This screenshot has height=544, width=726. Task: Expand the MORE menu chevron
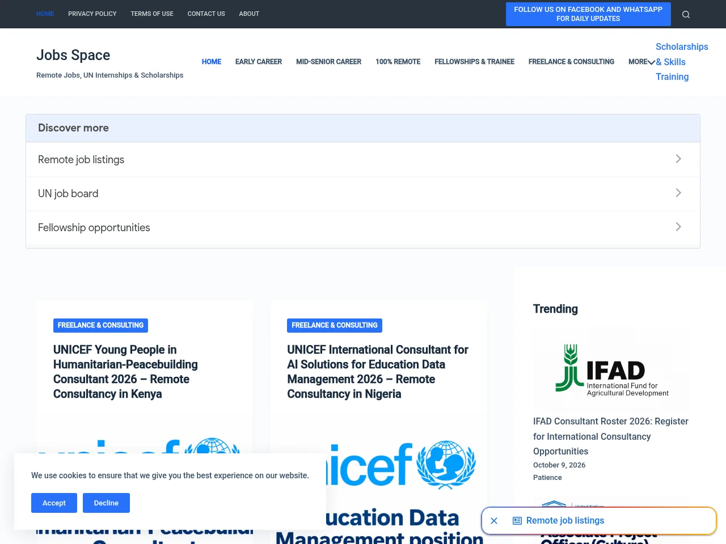pos(651,62)
